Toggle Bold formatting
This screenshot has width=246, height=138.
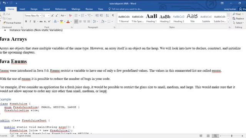point(26,21)
